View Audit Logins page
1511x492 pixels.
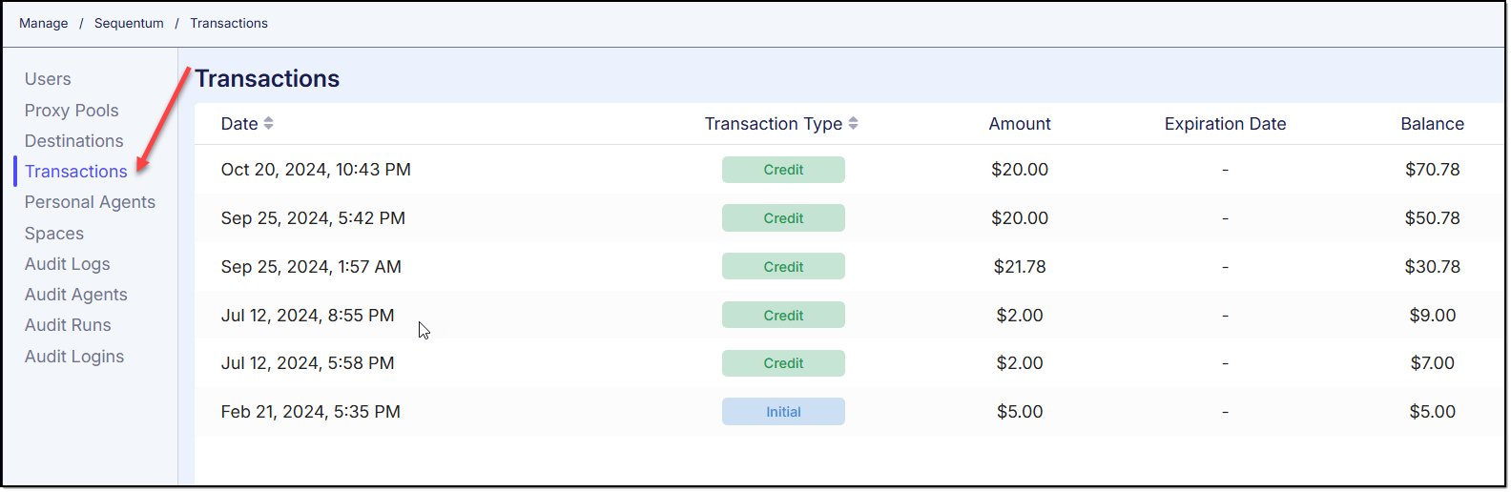pyautogui.click(x=74, y=357)
